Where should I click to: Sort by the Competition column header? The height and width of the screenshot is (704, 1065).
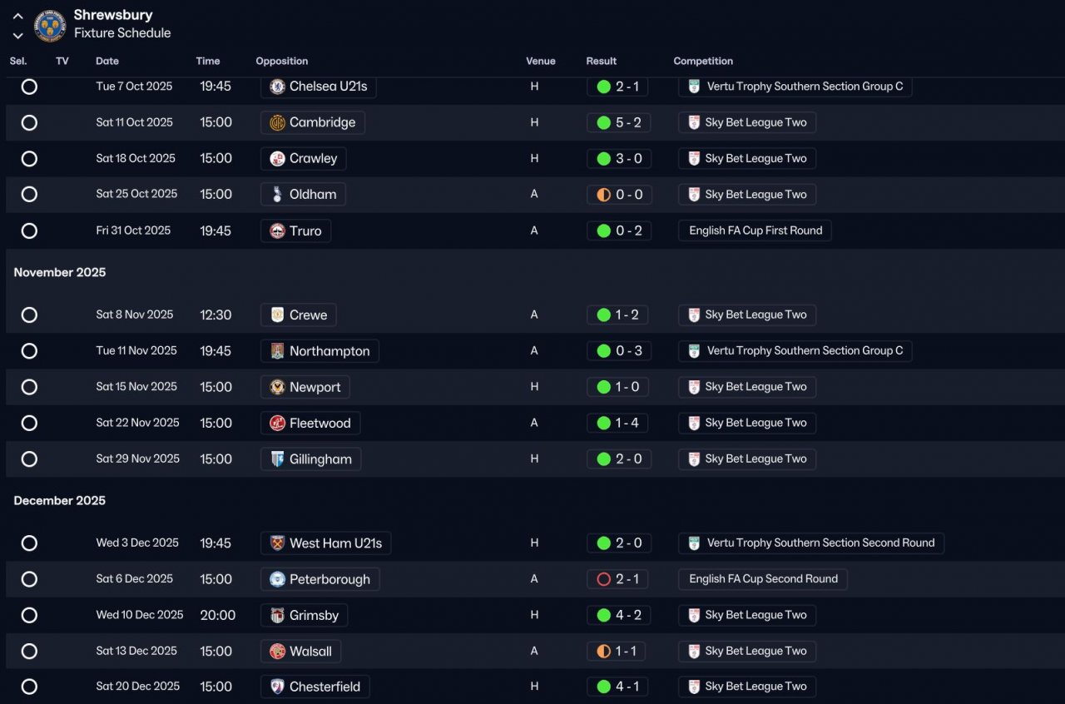pos(703,62)
